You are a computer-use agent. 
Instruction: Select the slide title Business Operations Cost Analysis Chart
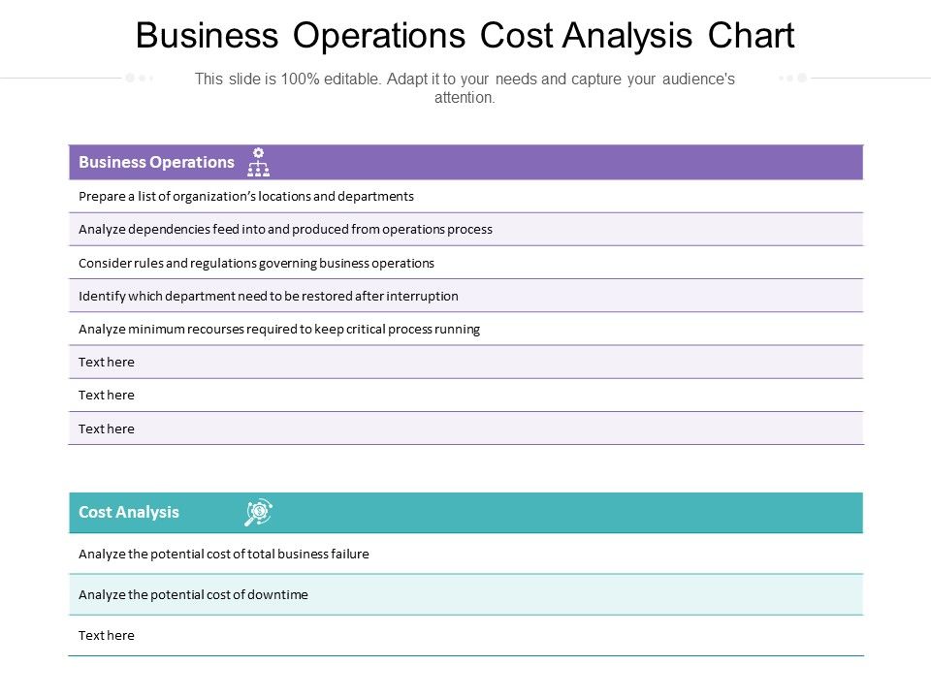click(465, 36)
